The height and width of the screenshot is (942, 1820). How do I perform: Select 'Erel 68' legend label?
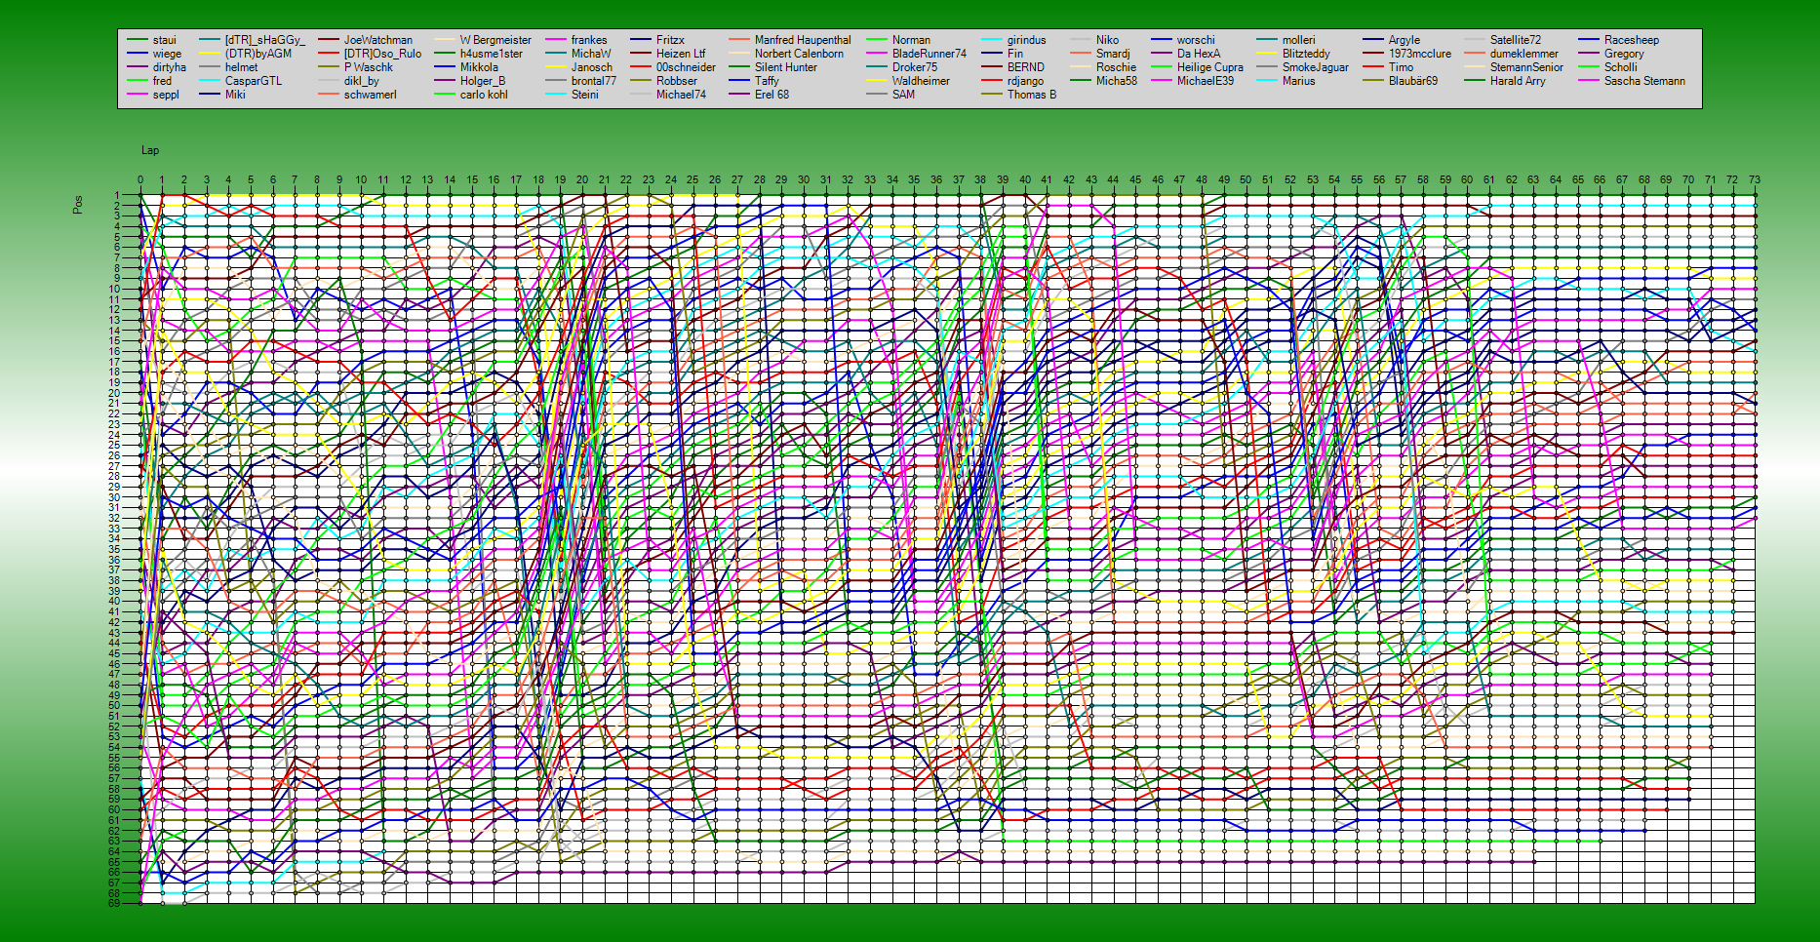772,95
